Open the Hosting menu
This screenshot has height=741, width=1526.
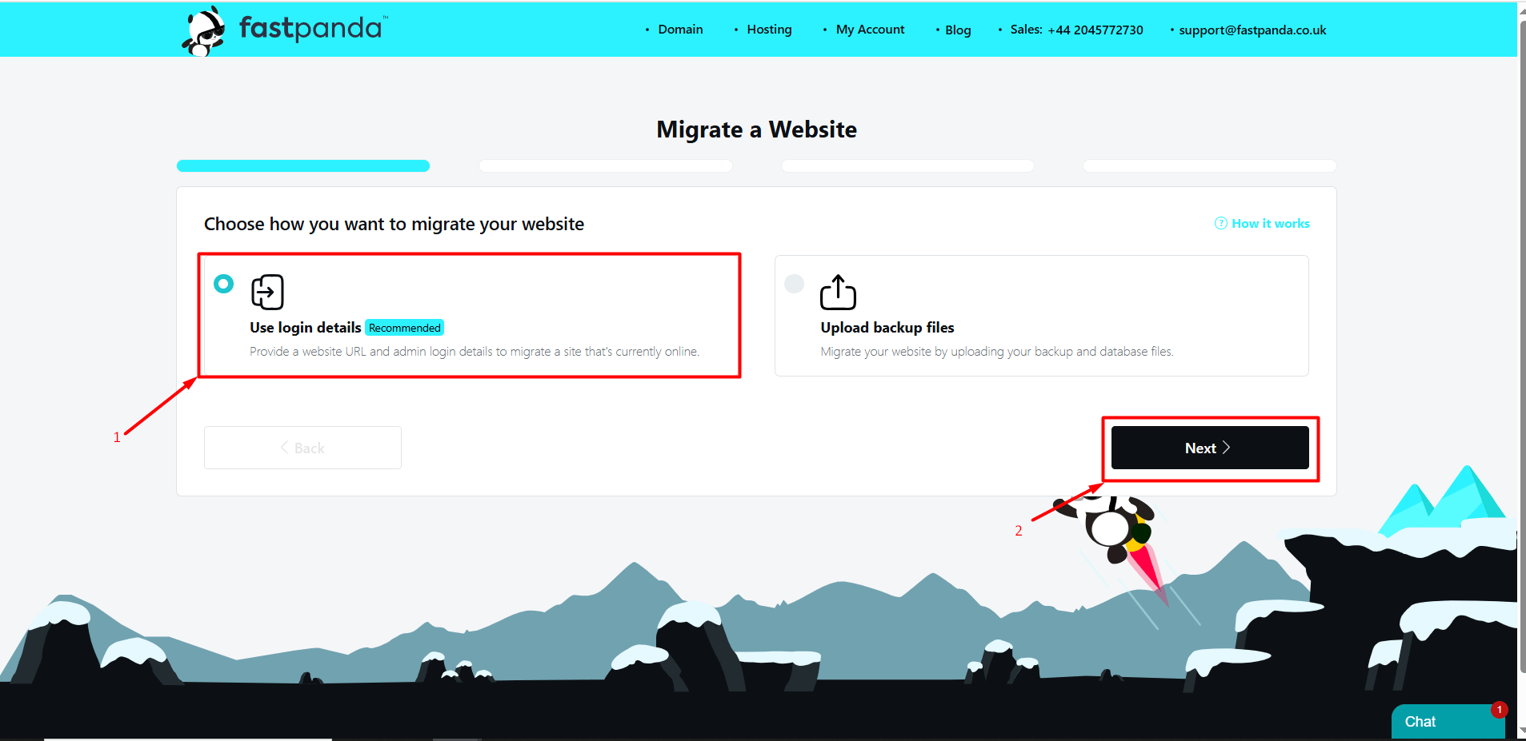769,30
